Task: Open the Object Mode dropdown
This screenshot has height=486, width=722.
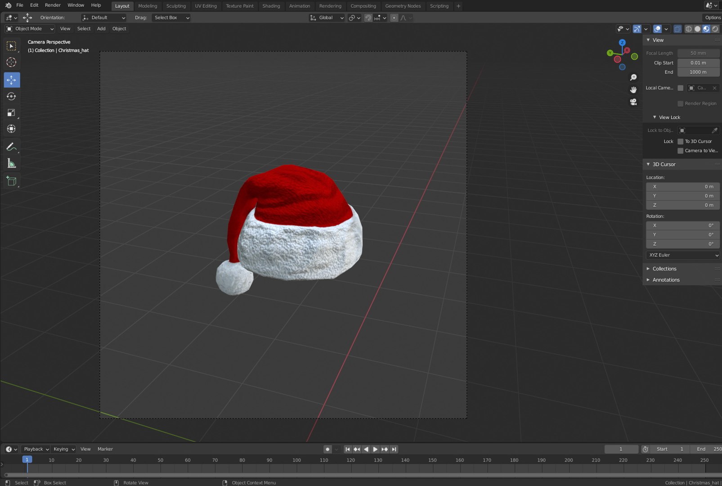Action: click(x=30, y=29)
